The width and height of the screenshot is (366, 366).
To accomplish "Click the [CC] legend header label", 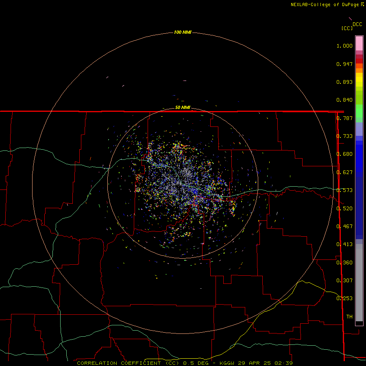I will (347, 28).
